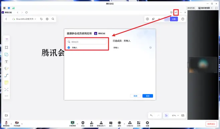220x129 pixels.
Task: Redo the whiteboard action
Action: click(x=158, y=115)
